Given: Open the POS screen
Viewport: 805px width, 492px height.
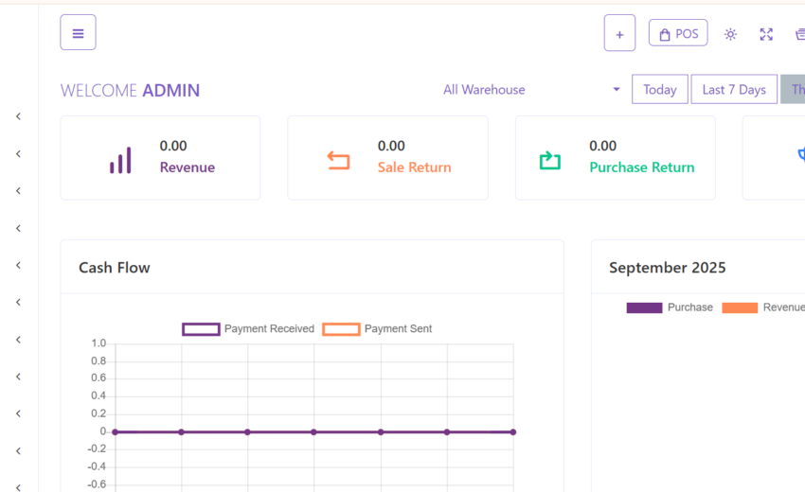Looking at the screenshot, I should point(678,33).
